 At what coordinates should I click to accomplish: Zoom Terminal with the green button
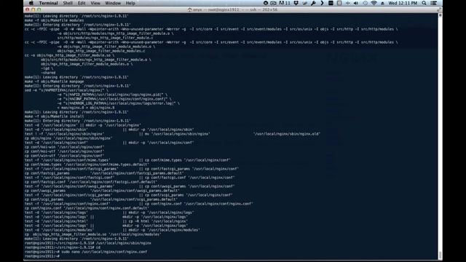tap(39, 9)
